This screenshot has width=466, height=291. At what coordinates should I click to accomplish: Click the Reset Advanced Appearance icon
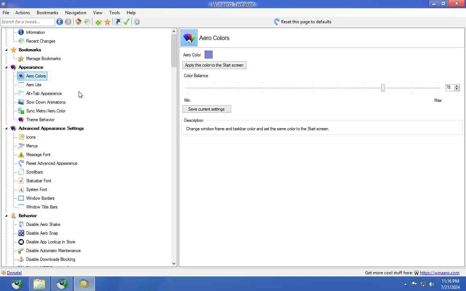click(x=21, y=163)
